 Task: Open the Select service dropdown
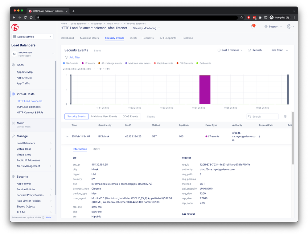coord(32,37)
